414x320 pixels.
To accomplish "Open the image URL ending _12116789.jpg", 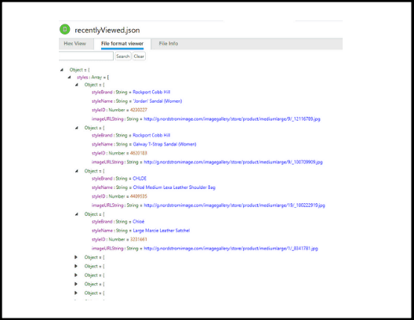I will coord(232,119).
